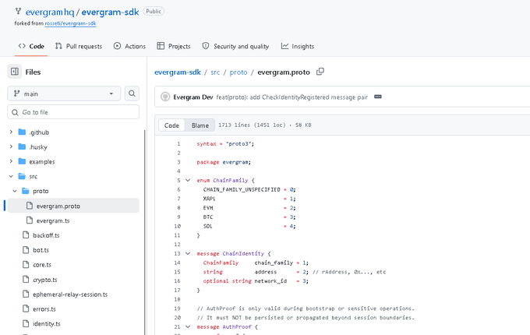The image size is (530, 335).
Task: Open the Actions tab
Action: point(129,46)
